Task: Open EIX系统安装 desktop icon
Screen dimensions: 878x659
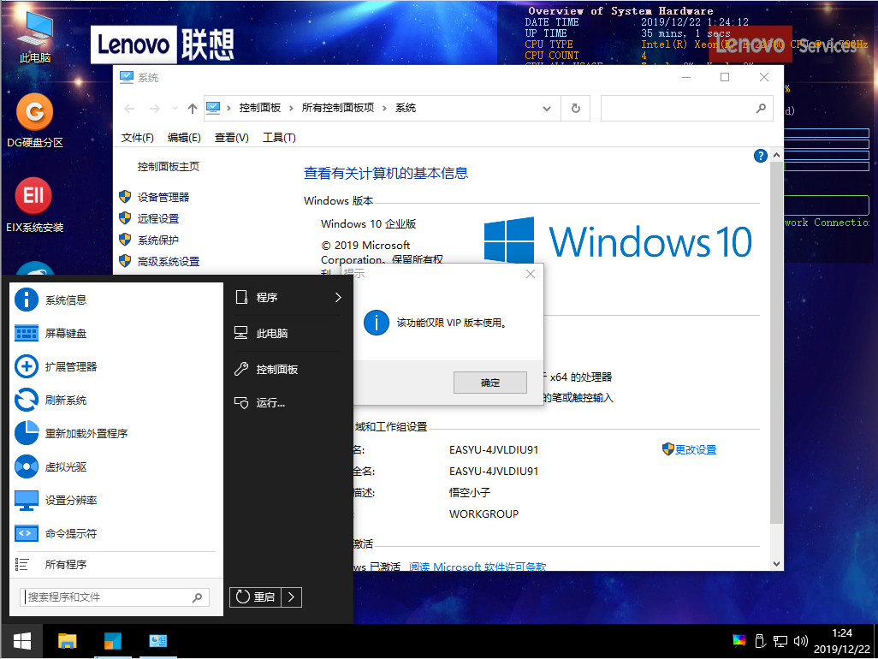Action: coord(35,205)
